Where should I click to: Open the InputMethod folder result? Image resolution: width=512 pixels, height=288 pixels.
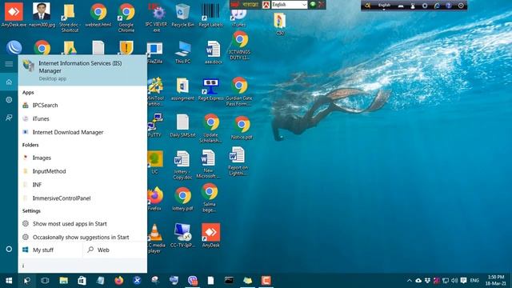82,171
